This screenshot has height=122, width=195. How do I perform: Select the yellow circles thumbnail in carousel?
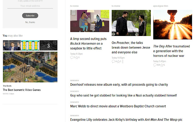coord(30,45)
